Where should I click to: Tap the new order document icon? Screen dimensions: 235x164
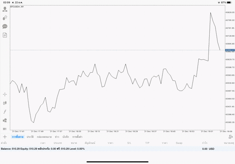[x=5, y=35]
